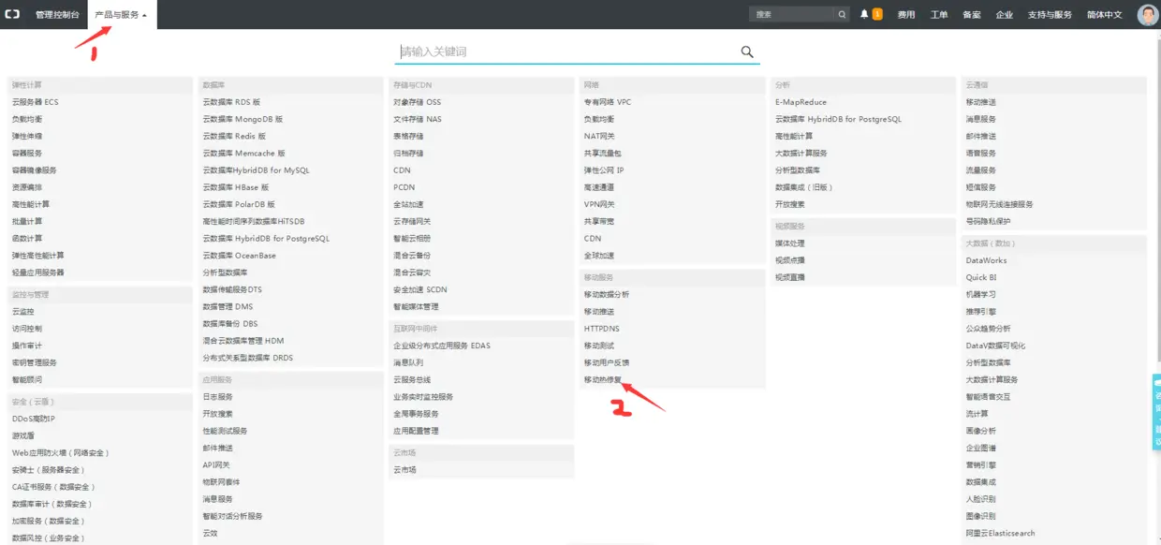Open 日志服务

218,396
